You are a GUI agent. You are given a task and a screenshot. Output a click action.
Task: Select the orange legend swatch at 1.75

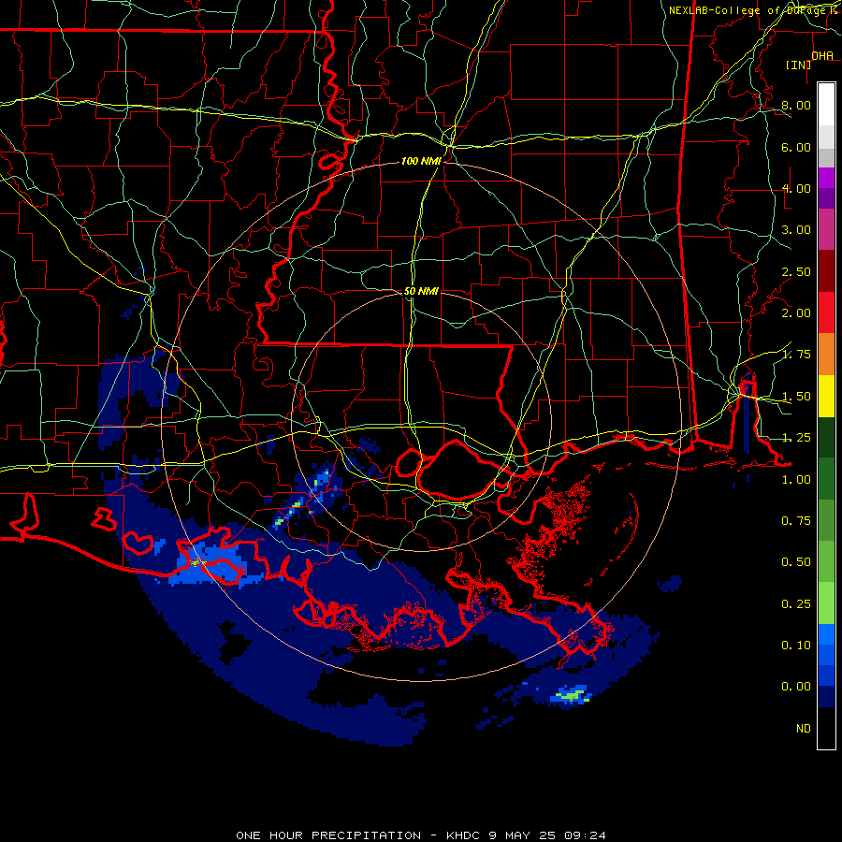point(826,355)
